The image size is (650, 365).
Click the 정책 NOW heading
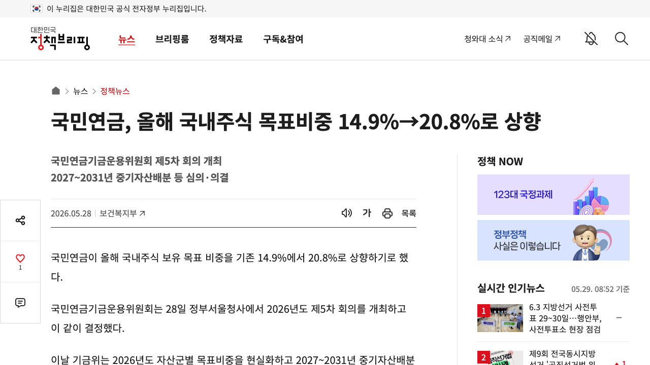click(500, 161)
